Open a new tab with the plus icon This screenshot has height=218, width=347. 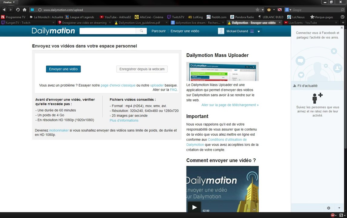coord(343,23)
